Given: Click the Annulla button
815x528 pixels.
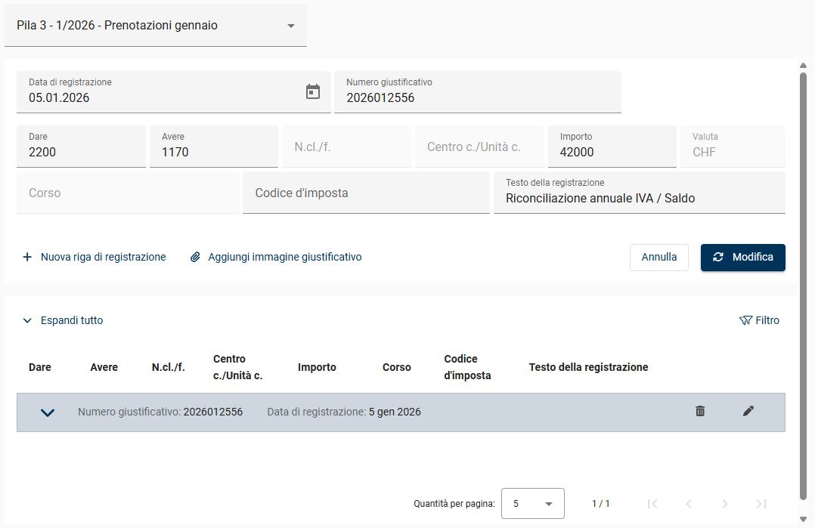Looking at the screenshot, I should (659, 257).
